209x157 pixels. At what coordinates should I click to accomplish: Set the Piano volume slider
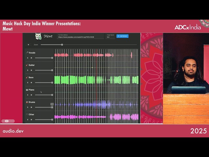click(x=44, y=95)
